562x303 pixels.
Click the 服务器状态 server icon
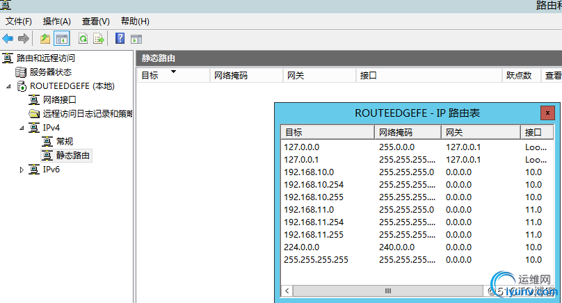(21, 72)
